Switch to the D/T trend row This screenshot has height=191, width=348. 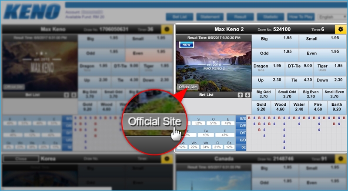[x=243, y=133]
